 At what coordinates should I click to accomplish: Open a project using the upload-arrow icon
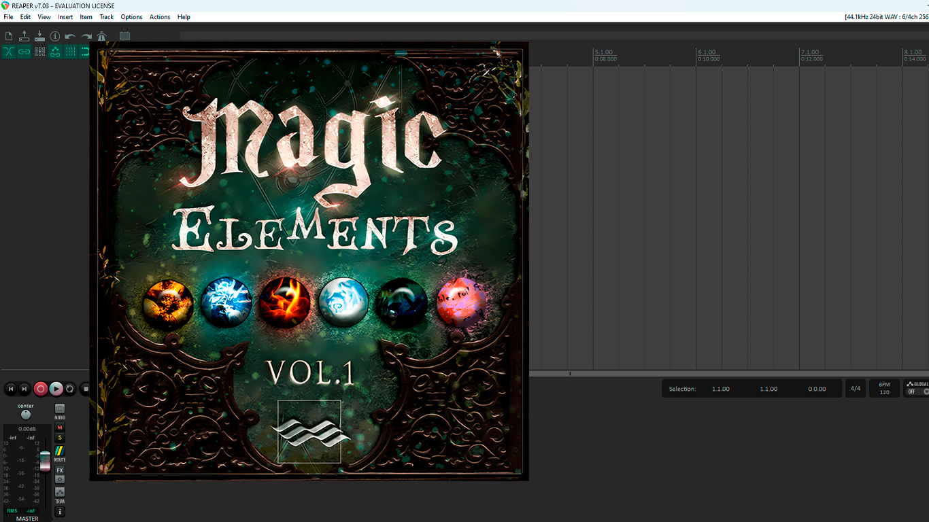coord(24,36)
